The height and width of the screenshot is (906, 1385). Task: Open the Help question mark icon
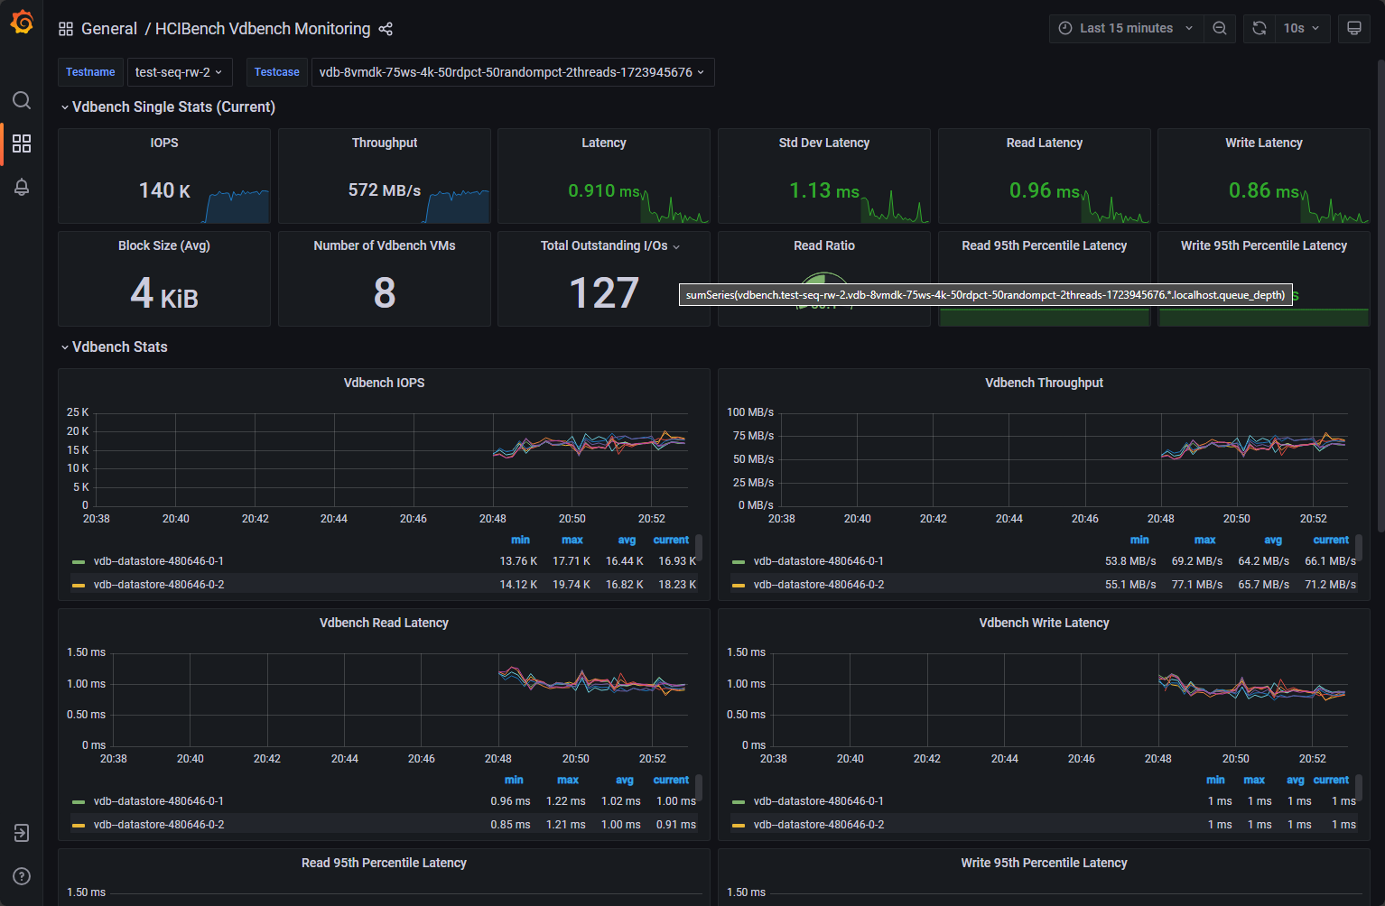[22, 876]
